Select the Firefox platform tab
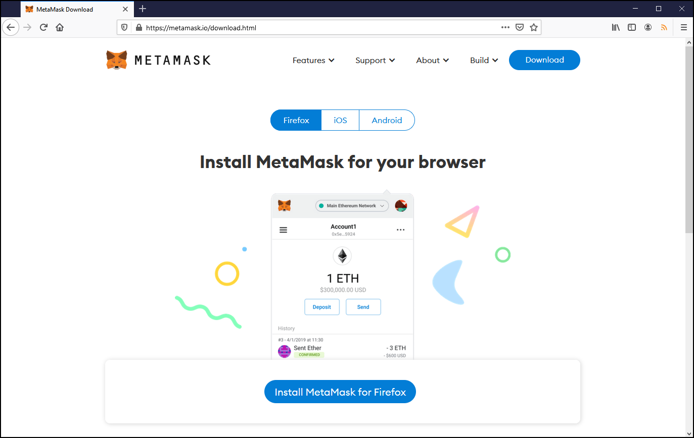This screenshot has height=438, width=694. [296, 120]
